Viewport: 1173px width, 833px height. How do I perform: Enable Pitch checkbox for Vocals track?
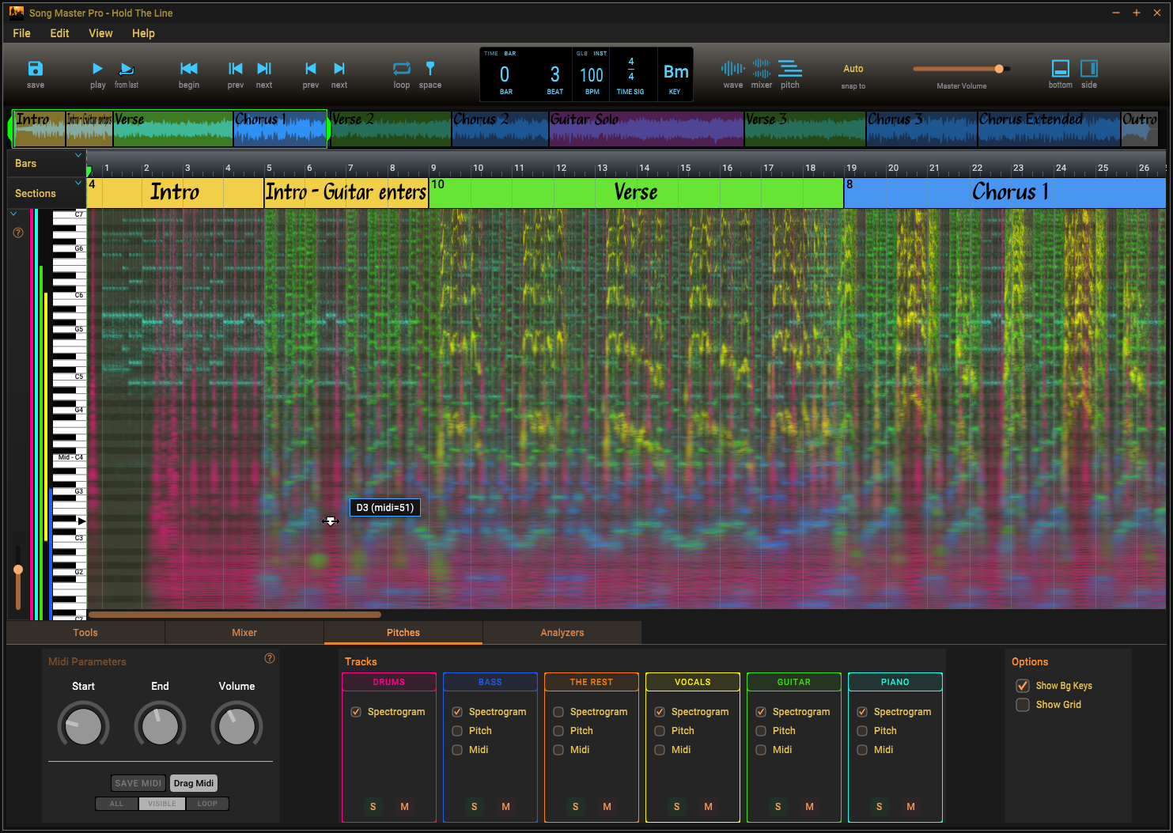pyautogui.click(x=660, y=731)
